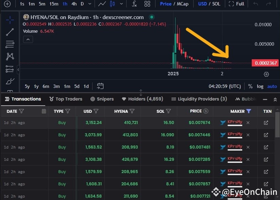Open the DATE column filter

click(x=21, y=111)
